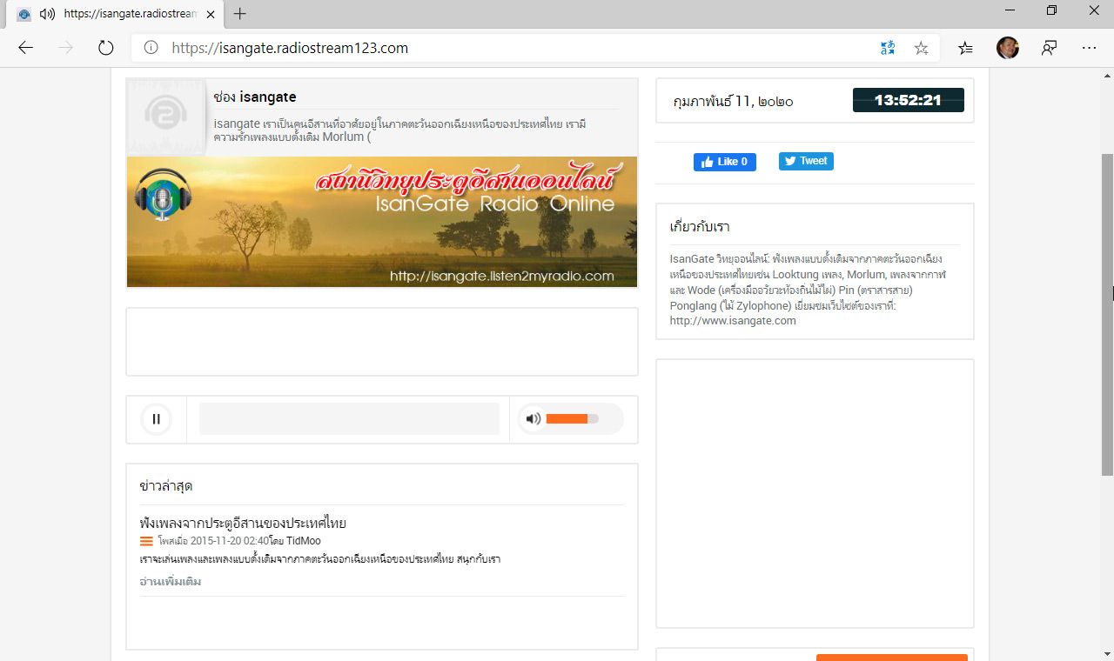Click the อ่านเพิ่มเติม read more link
1114x661 pixels.
click(x=171, y=581)
